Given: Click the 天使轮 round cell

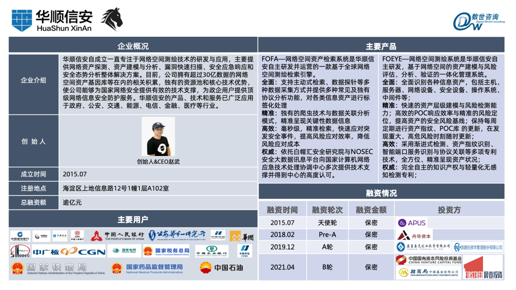Looking at the screenshot, I should (327, 223).
